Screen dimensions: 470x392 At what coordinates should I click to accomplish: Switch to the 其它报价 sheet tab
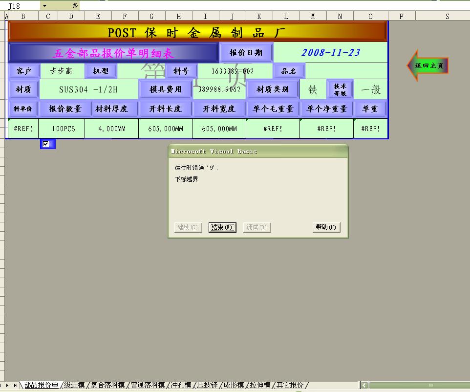[x=290, y=385]
